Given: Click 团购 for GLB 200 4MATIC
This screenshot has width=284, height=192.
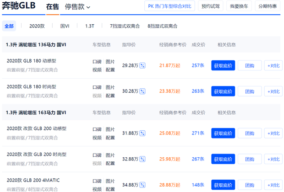Looking at the screenshot, I should (x=250, y=185).
